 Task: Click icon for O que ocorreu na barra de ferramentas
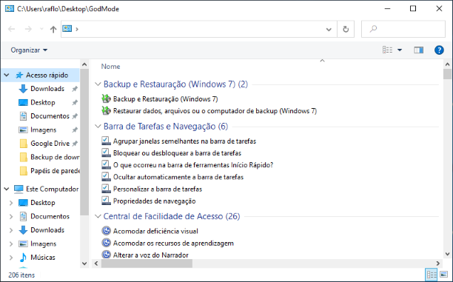click(107, 165)
